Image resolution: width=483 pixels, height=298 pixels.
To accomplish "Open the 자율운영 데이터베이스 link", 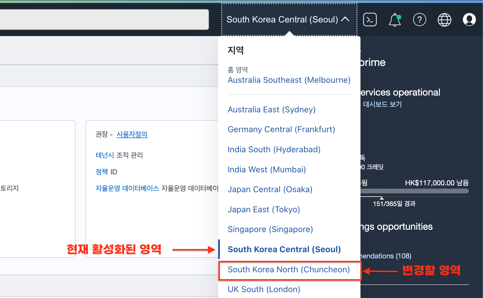I will 127,188.
